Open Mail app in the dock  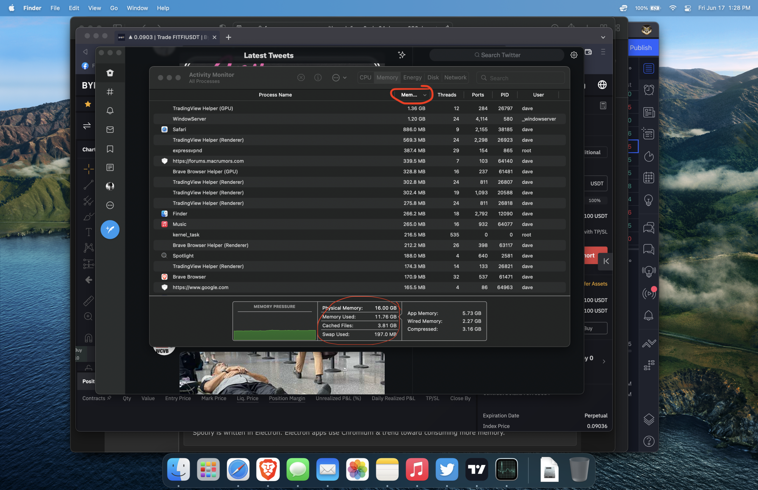pyautogui.click(x=327, y=470)
